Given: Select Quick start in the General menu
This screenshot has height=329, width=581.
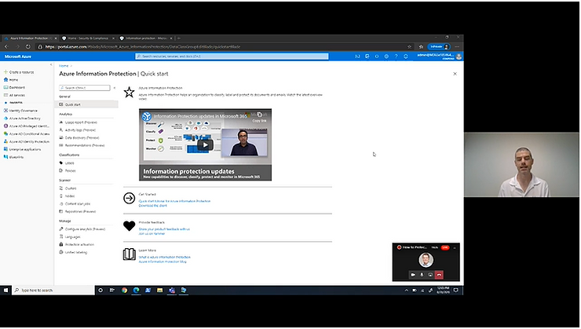Looking at the screenshot, I should [x=72, y=104].
